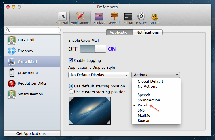This screenshot has height=140, width=215.
Task: Pick bottom-left corner of position preview
Action: [71, 122]
